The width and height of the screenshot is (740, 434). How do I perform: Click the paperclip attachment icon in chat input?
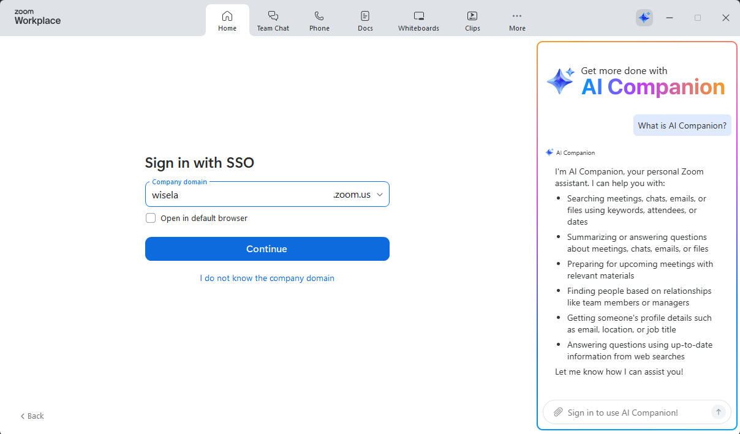557,412
